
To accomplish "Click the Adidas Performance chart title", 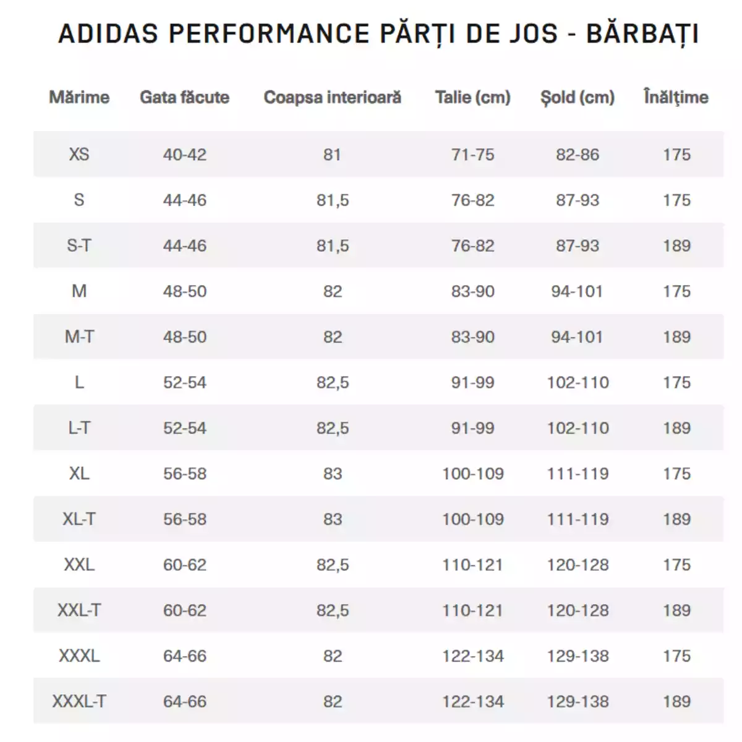I will click(378, 33).
